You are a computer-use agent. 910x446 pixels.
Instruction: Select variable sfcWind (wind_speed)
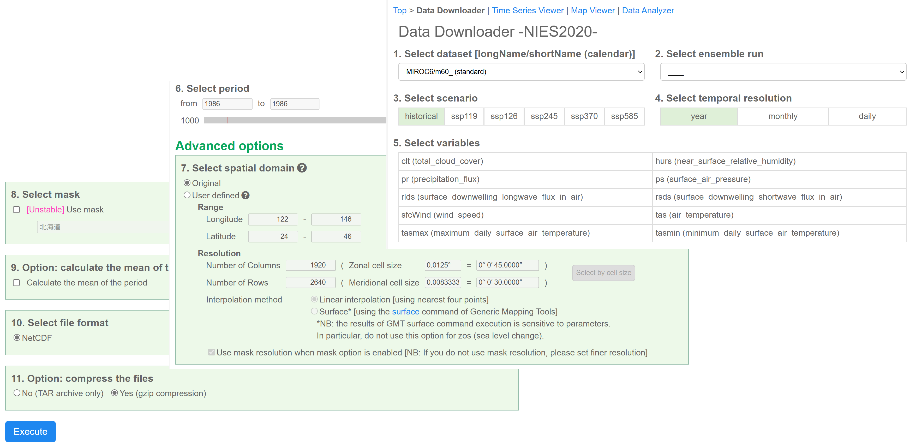(x=525, y=215)
